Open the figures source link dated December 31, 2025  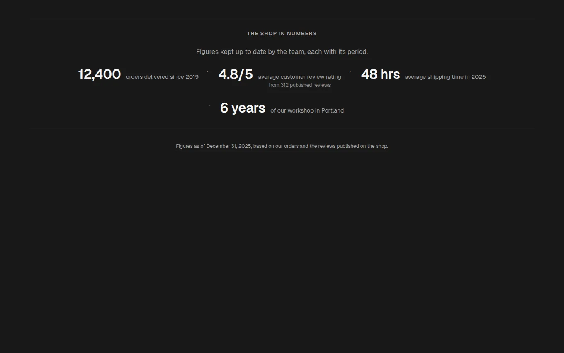[282, 146]
